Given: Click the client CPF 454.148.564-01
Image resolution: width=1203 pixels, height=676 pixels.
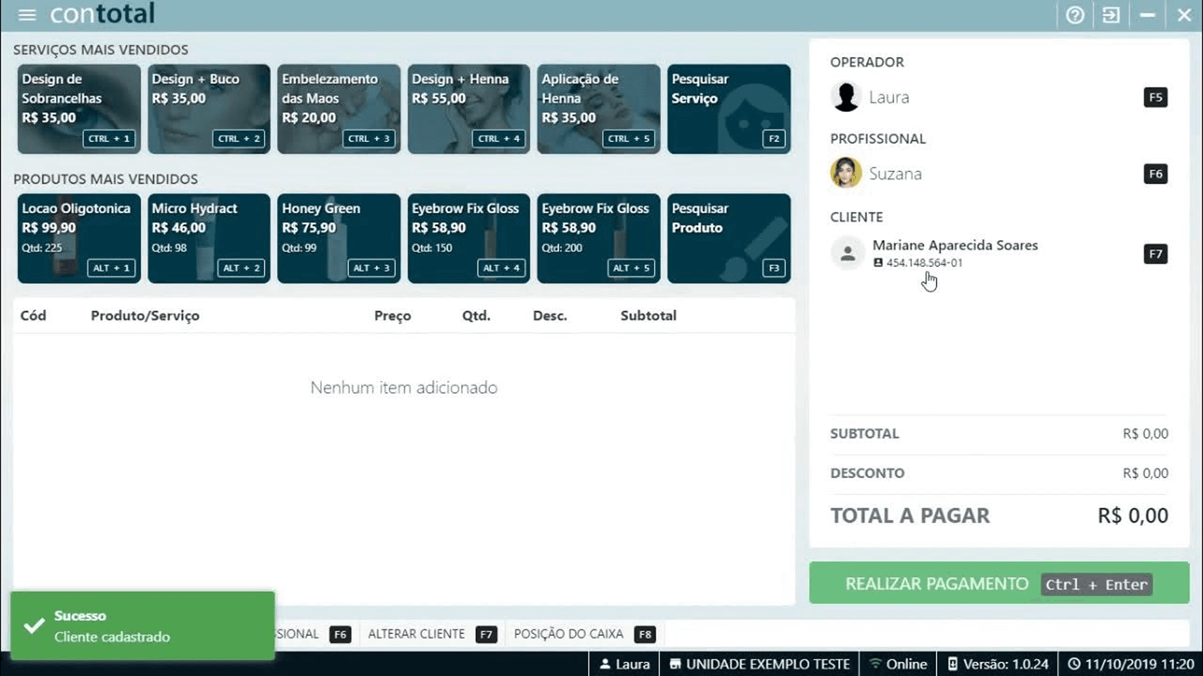Looking at the screenshot, I should tap(924, 263).
